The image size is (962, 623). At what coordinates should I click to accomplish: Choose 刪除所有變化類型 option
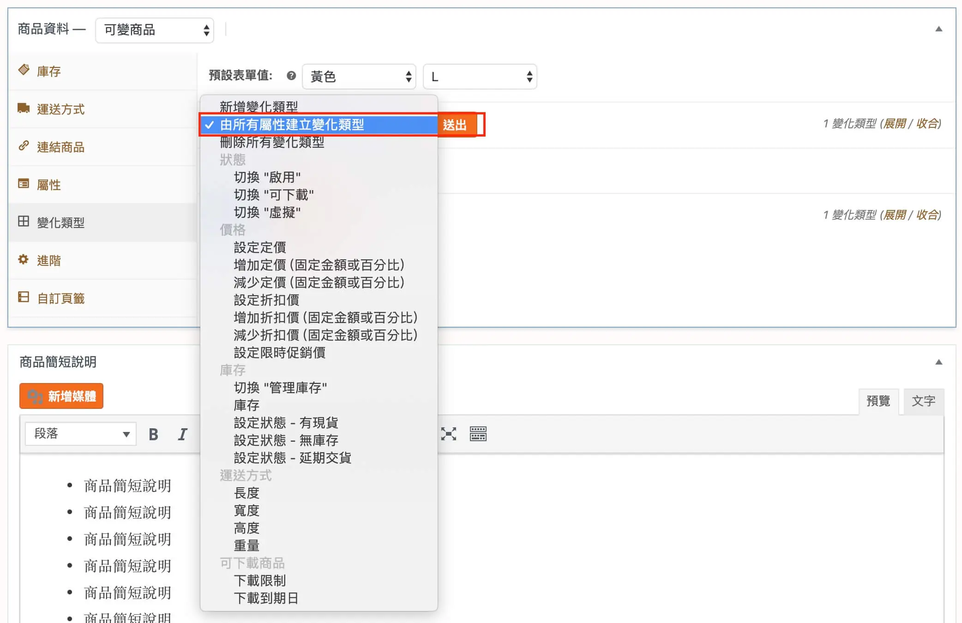click(x=319, y=142)
